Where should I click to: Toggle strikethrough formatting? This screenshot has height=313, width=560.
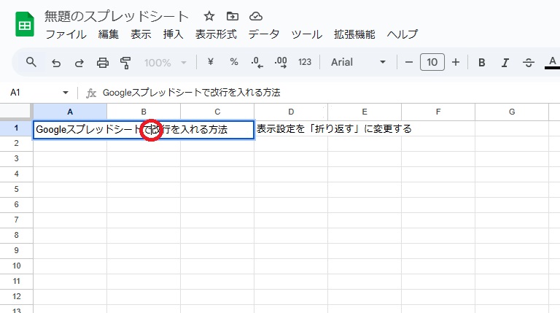[528, 63]
